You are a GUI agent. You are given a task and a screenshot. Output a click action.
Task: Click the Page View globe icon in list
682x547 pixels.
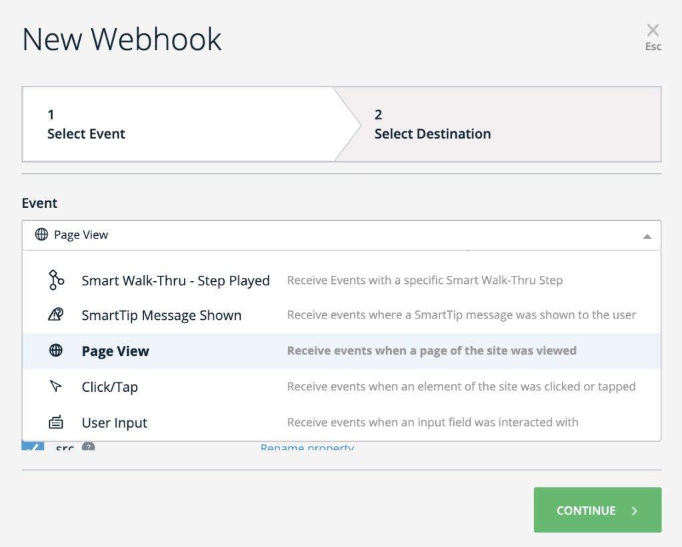tap(57, 351)
